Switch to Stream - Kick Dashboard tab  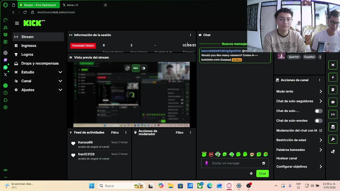click(39, 5)
